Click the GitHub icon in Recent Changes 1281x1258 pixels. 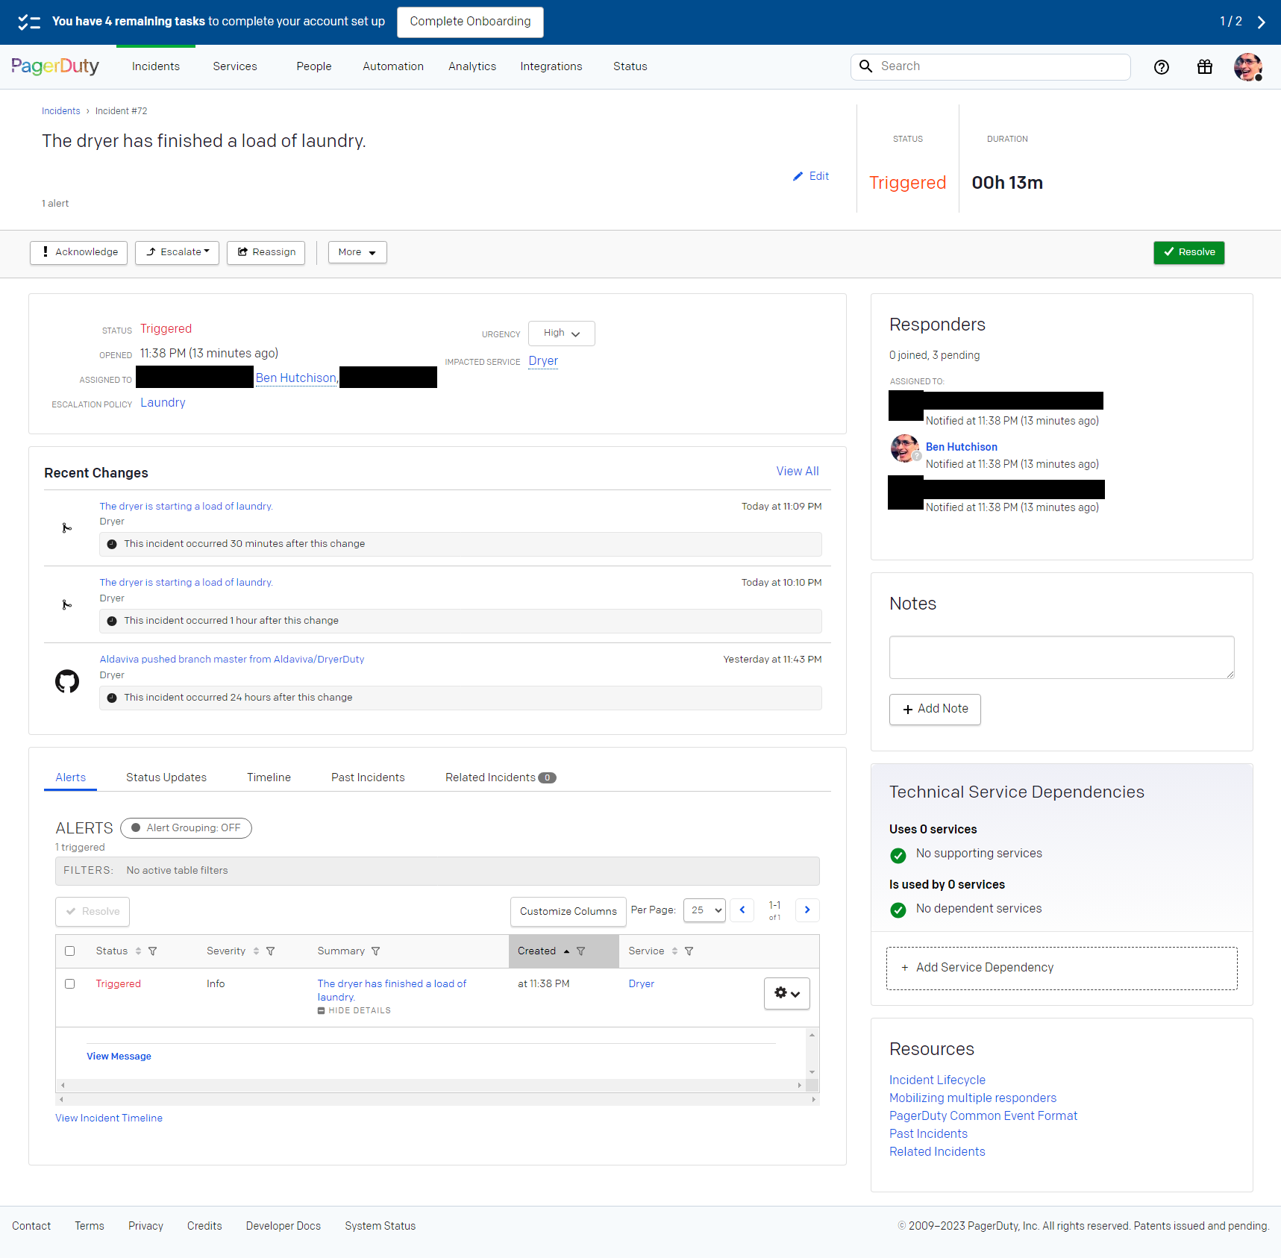coord(67,680)
